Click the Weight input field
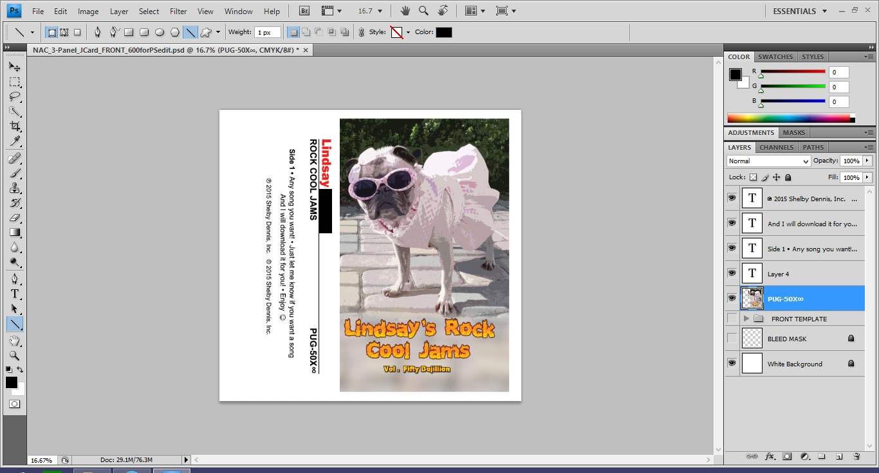 [x=267, y=32]
